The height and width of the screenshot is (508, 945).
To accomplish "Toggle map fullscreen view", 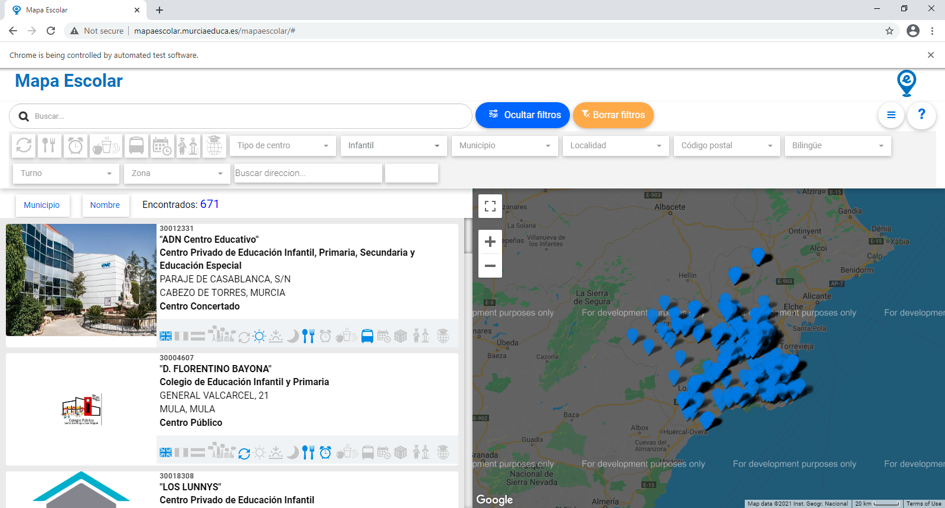I will coord(490,206).
